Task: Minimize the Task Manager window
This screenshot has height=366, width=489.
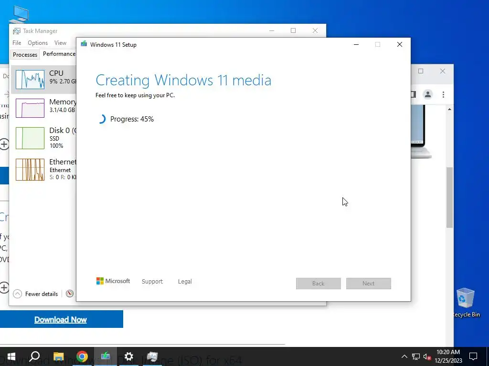Action: [272, 30]
